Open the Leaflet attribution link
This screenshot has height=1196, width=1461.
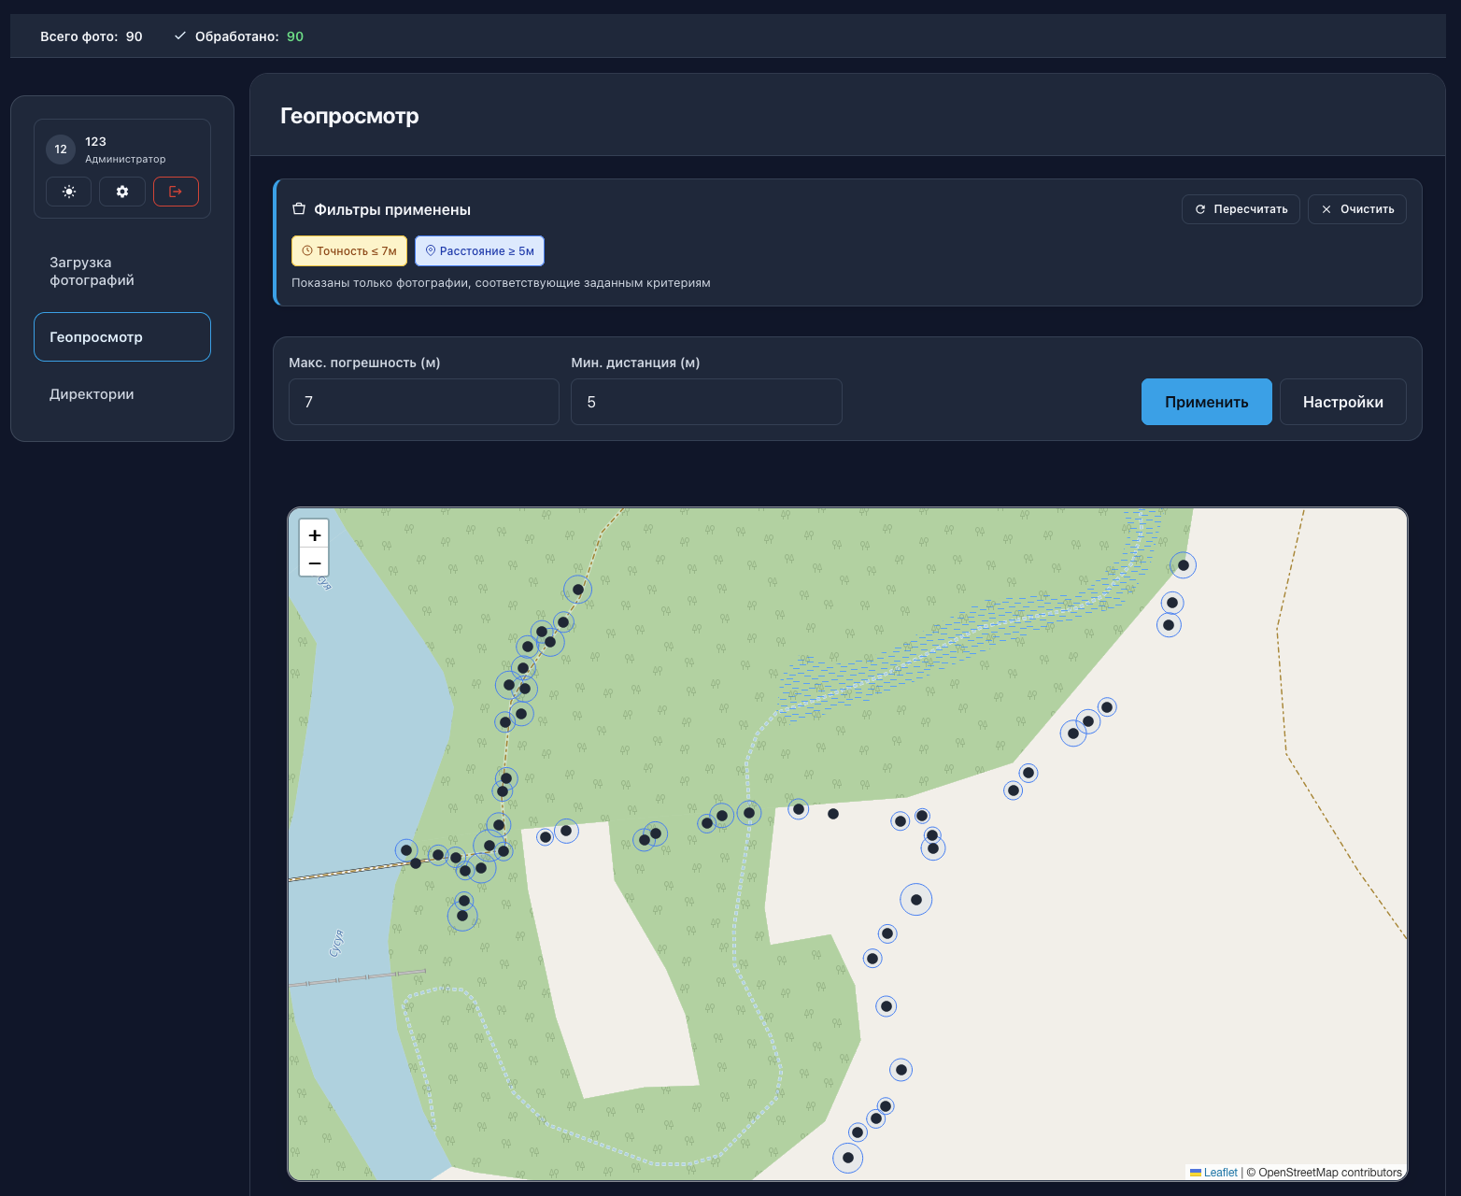click(x=1220, y=1173)
